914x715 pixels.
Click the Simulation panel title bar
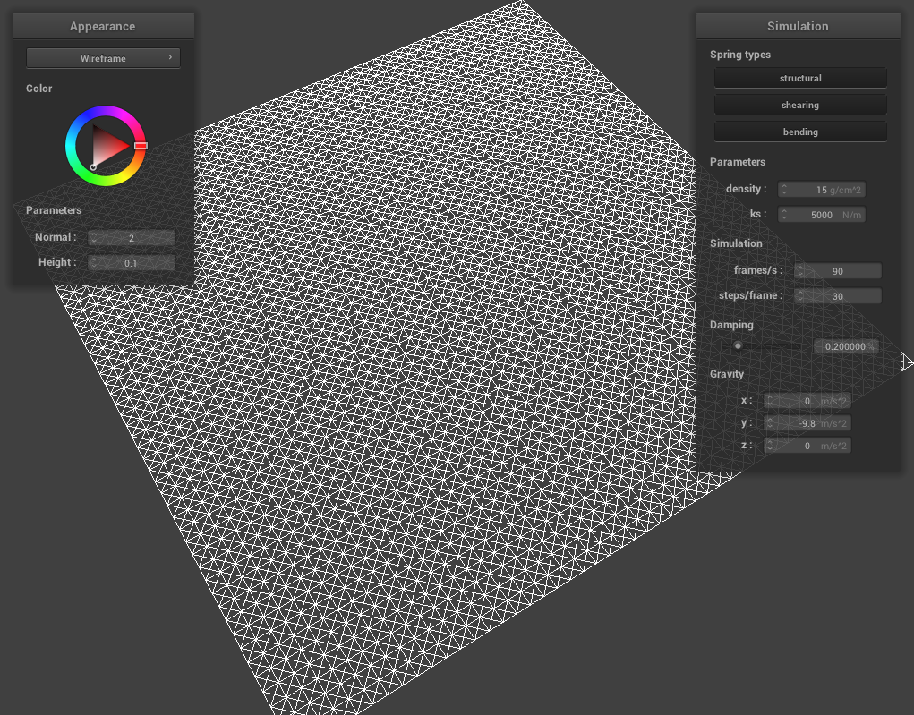point(798,26)
